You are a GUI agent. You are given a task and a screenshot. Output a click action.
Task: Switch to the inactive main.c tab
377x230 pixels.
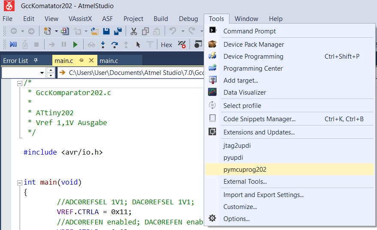point(109,60)
